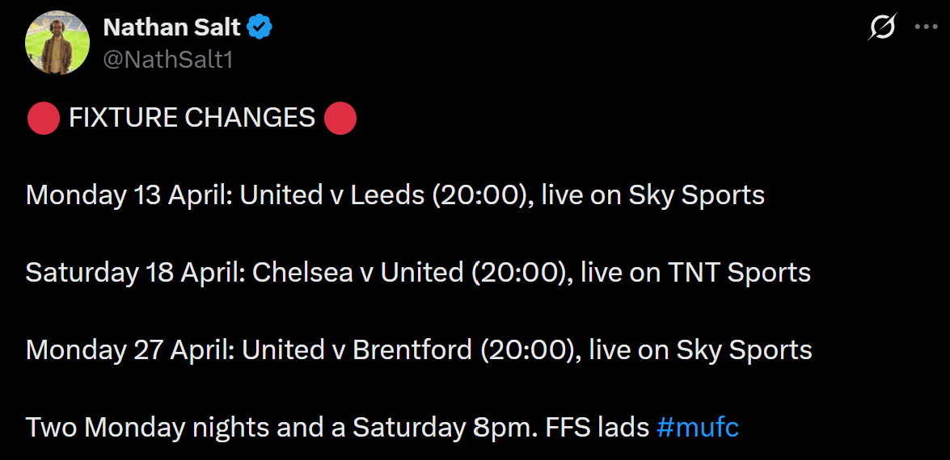Screen dimensions: 950x460
Task: Click the FIXTURE CHANGES heading text
Action: coord(192,119)
